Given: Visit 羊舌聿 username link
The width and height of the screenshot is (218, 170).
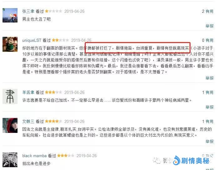Looking at the screenshot, I should coord(28,92).
